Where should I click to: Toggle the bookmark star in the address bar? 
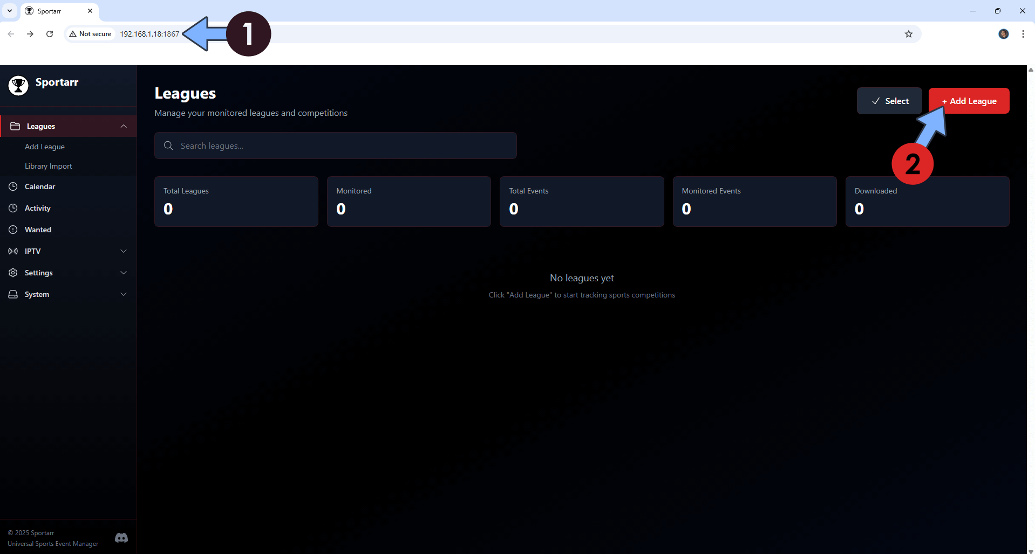[909, 33]
